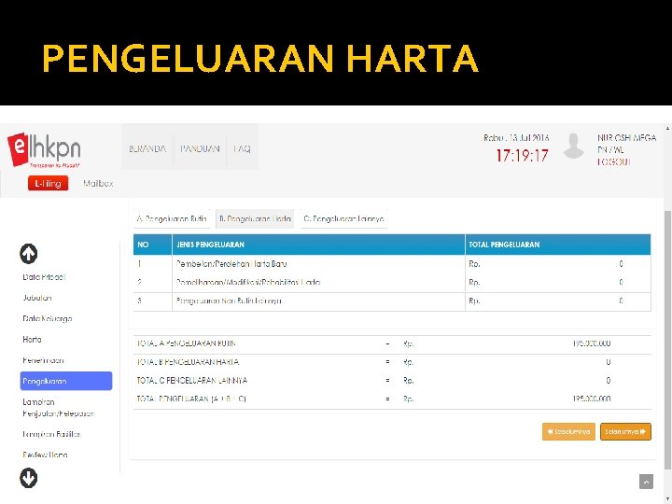Click the NO column header
The height and width of the screenshot is (504, 672).
click(152, 245)
